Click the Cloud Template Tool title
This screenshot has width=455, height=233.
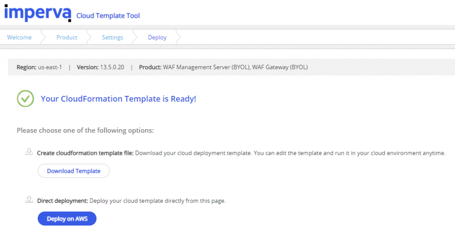pyautogui.click(x=108, y=16)
